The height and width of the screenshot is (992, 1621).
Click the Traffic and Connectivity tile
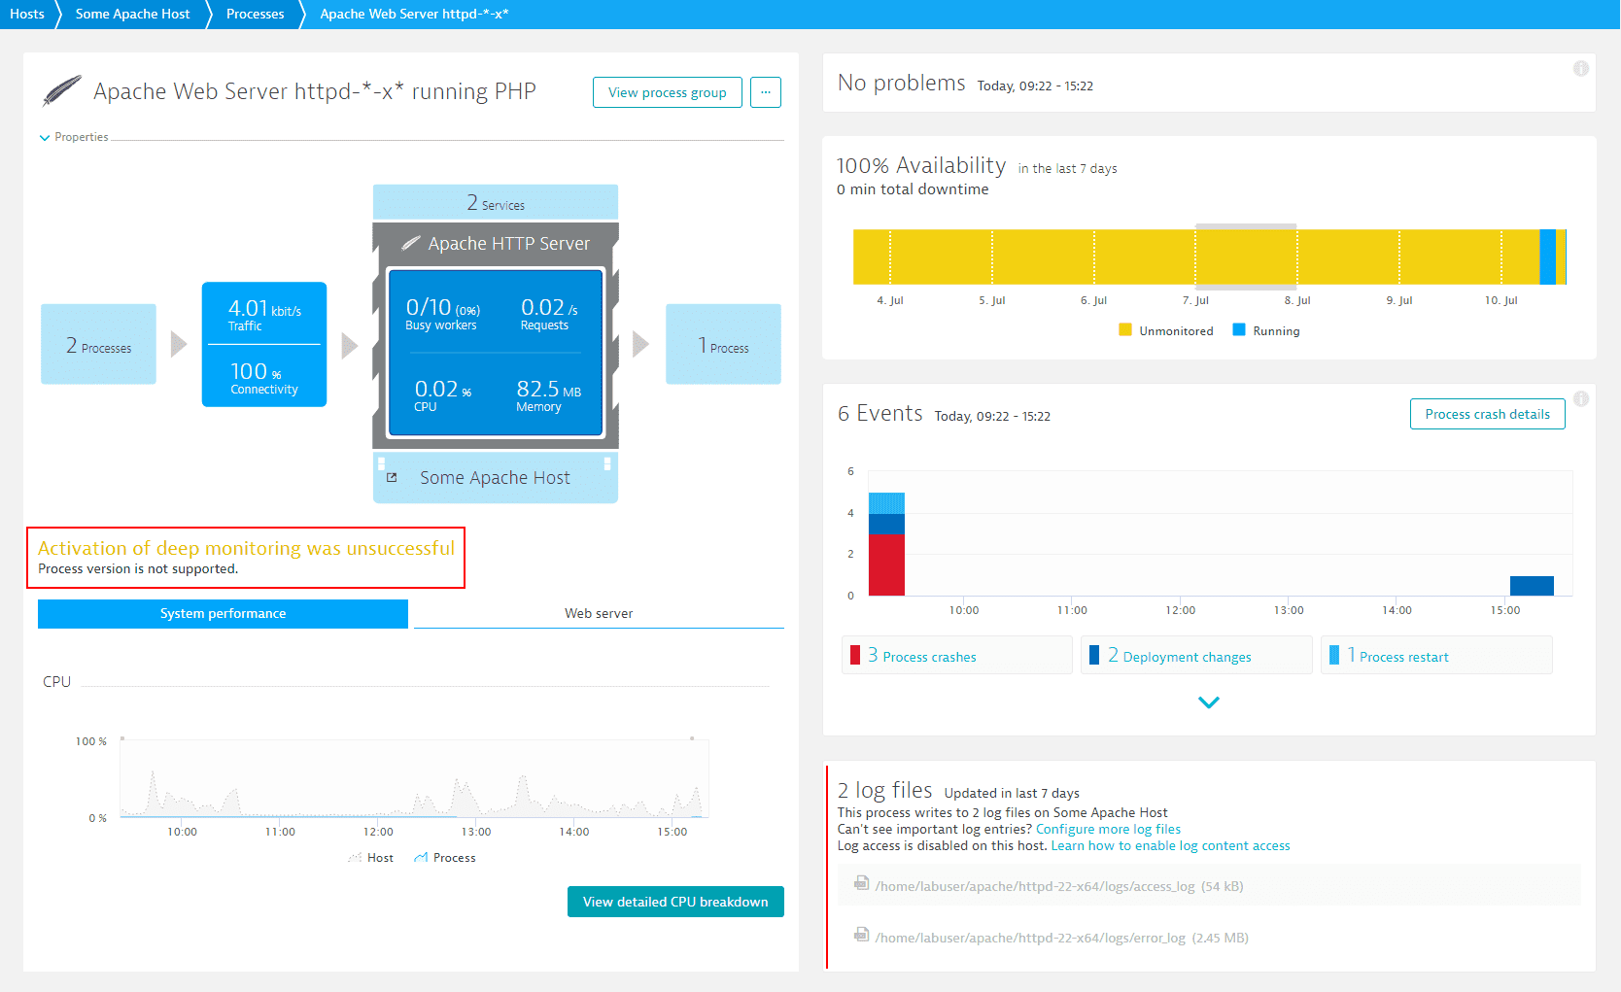click(x=264, y=344)
